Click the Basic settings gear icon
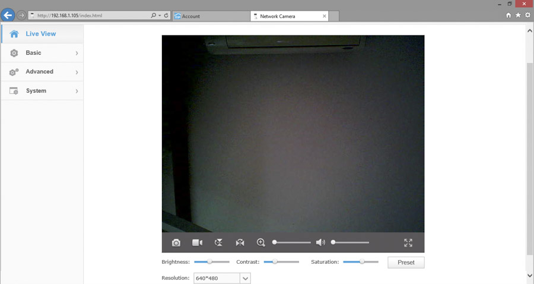Image resolution: width=534 pixels, height=284 pixels. [x=14, y=53]
